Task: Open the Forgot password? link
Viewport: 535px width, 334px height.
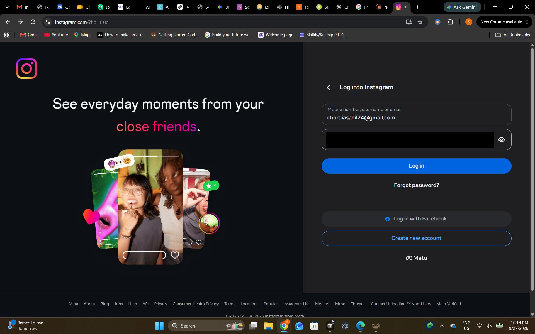Action: 416,185
